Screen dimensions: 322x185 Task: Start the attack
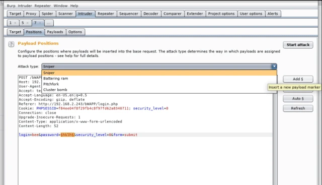[x=298, y=45]
